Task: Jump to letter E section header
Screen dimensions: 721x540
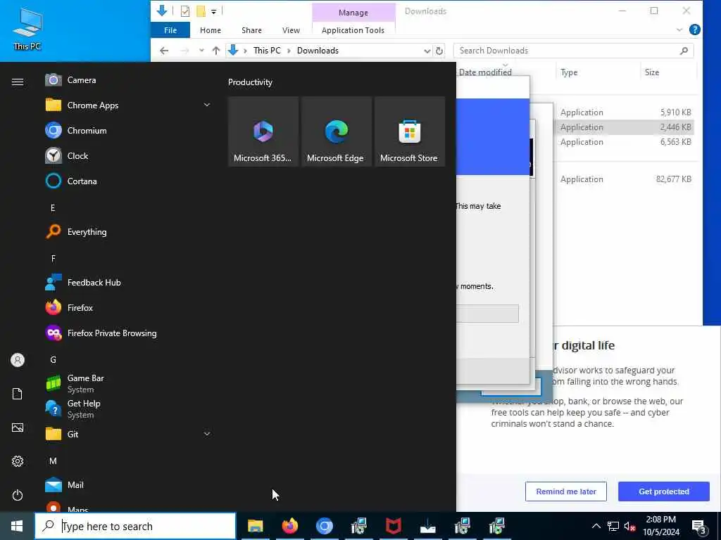Action: [x=53, y=208]
